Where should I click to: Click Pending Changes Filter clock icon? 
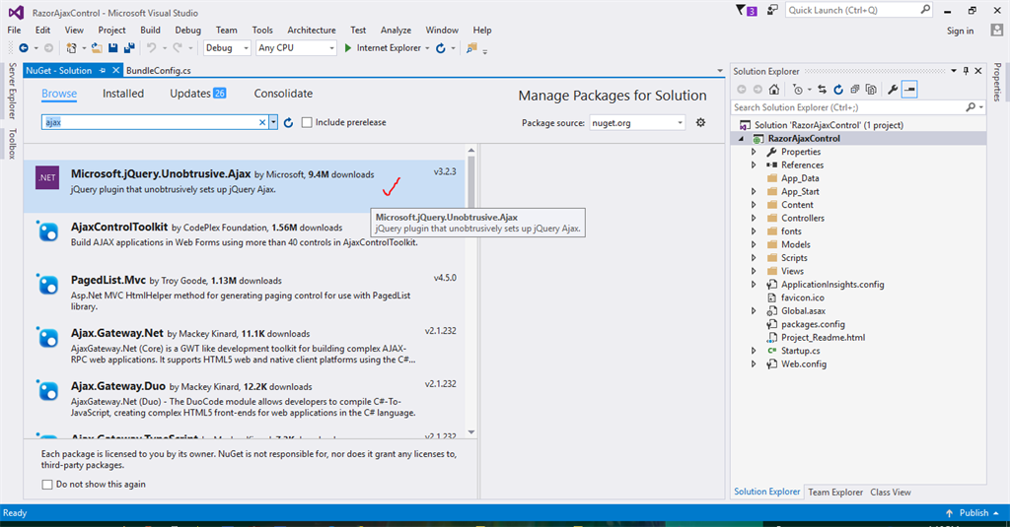[798, 90]
